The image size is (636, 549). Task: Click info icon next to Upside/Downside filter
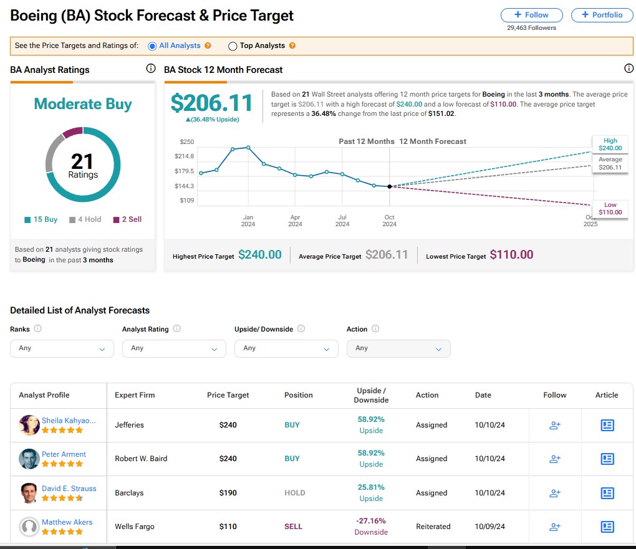301,329
